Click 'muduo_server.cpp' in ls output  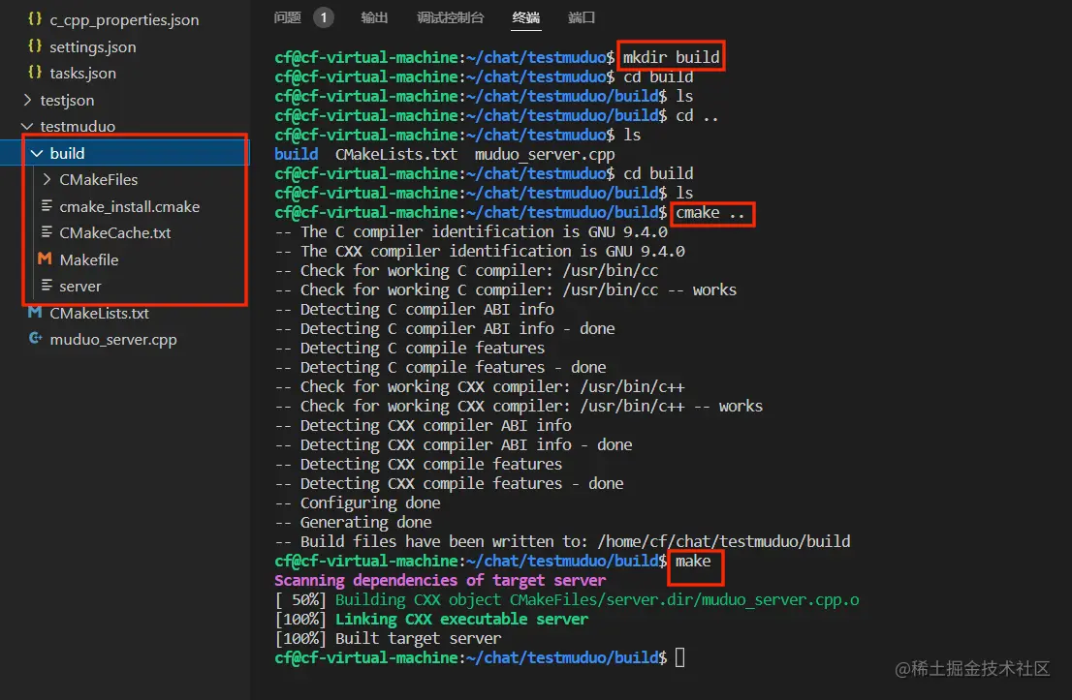545,154
